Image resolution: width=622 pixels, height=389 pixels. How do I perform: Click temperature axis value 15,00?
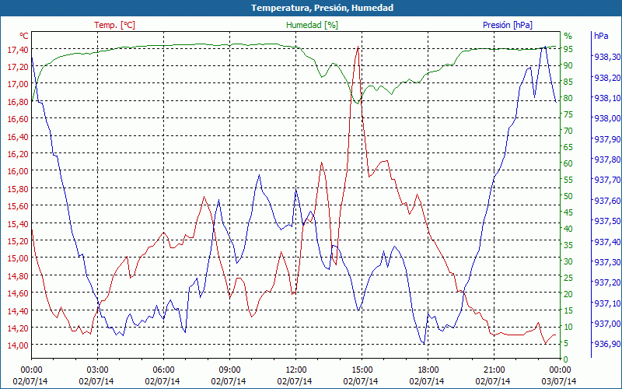click(18, 258)
